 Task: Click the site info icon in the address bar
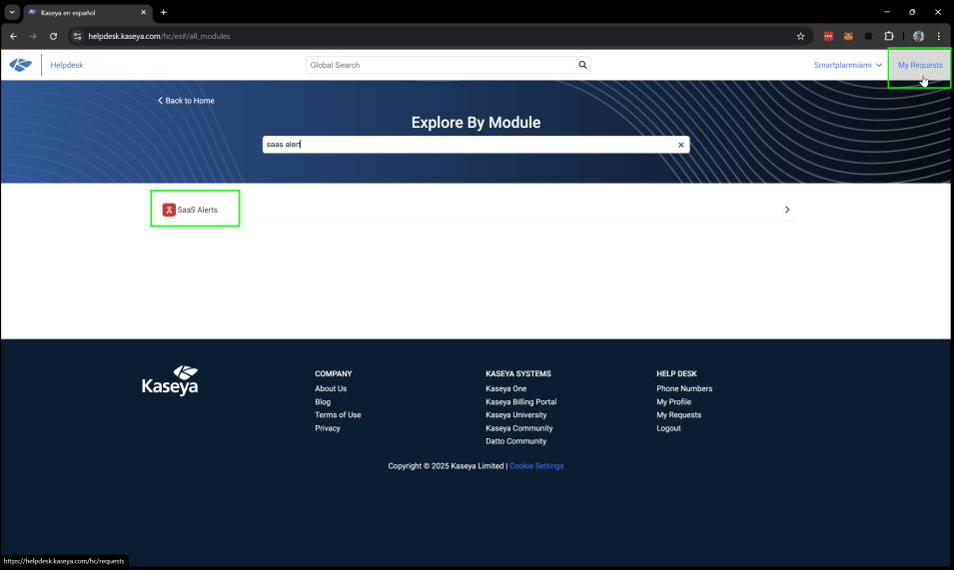click(x=77, y=37)
